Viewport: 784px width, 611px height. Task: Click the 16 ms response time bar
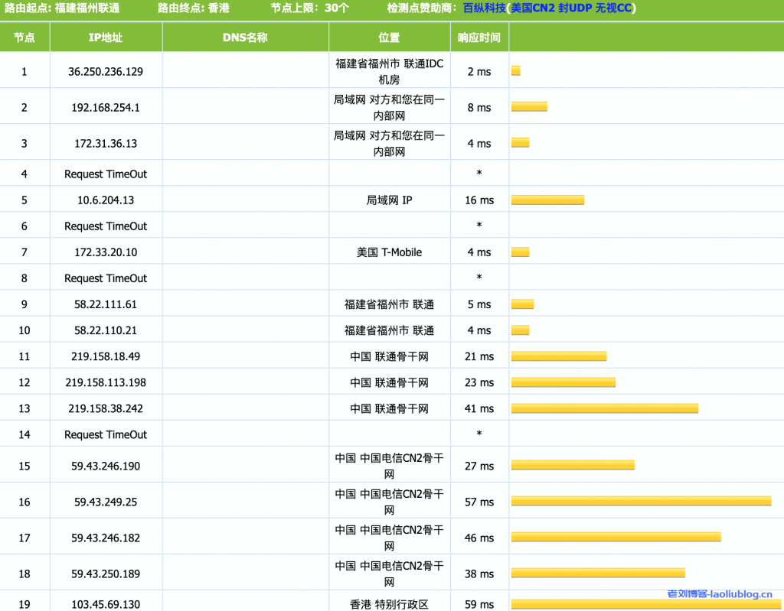pyautogui.click(x=547, y=200)
